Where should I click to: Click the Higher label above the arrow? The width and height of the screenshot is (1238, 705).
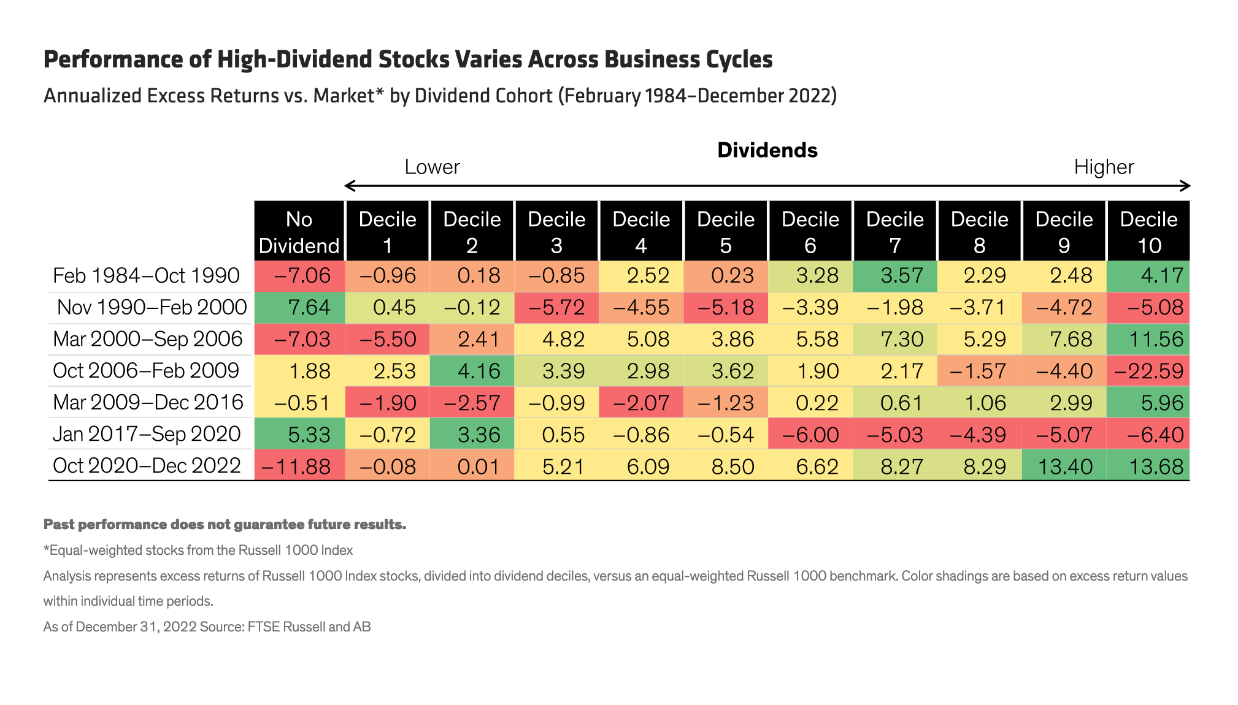(x=1104, y=167)
